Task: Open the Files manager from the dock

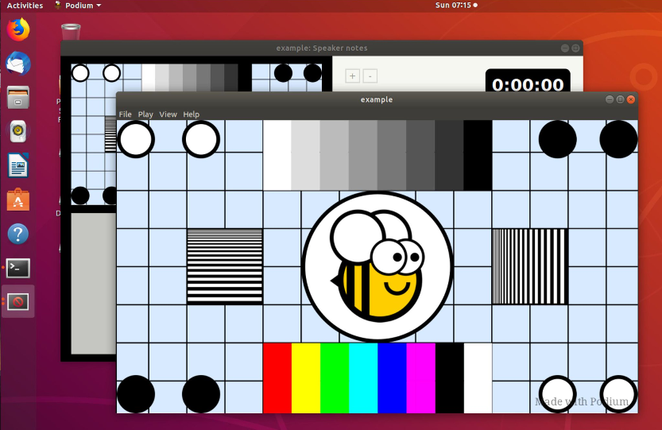Action: click(18, 98)
